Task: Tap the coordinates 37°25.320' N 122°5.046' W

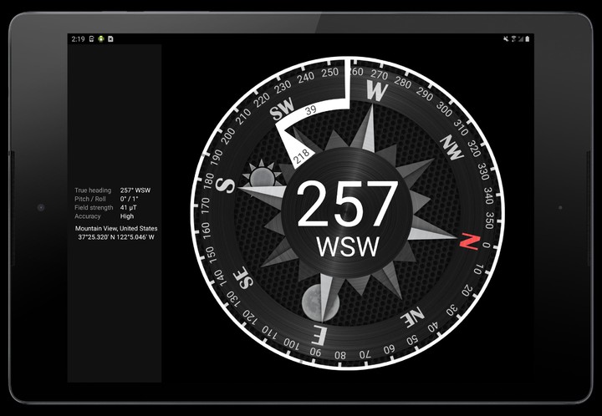Action: [116, 237]
